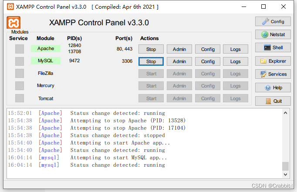Open FileZilla Config menu

[208, 74]
